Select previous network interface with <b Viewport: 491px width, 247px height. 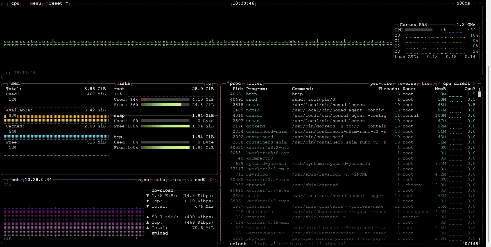[189, 180]
